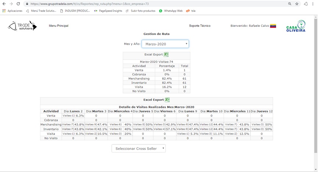The width and height of the screenshot is (318, 172).
Task: Open the PageSpeed Insights bookmark
Action: click(x=108, y=11)
